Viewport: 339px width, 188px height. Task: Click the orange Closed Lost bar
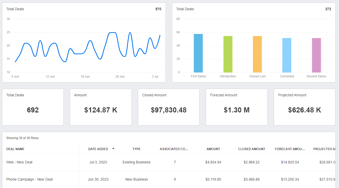257,54
